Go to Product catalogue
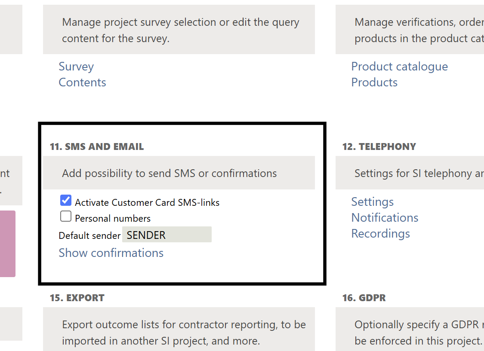The image size is (484, 351). tap(399, 67)
